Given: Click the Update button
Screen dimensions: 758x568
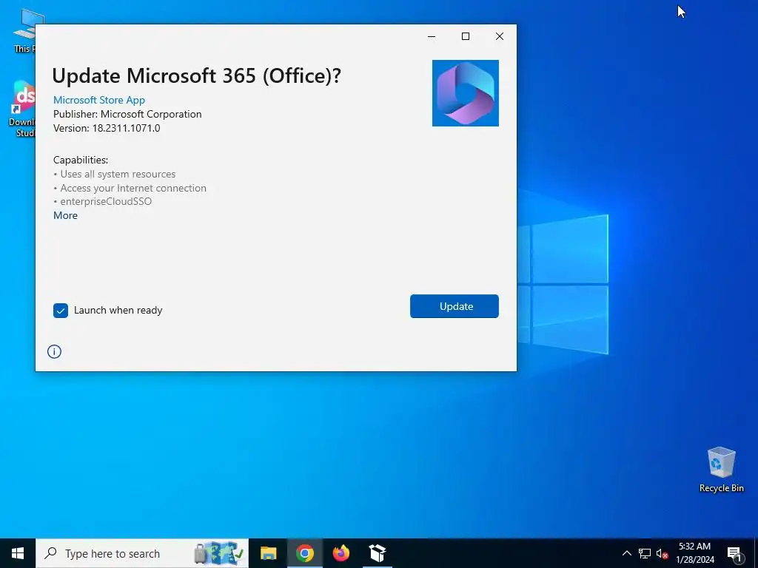Looking at the screenshot, I should click(454, 306).
